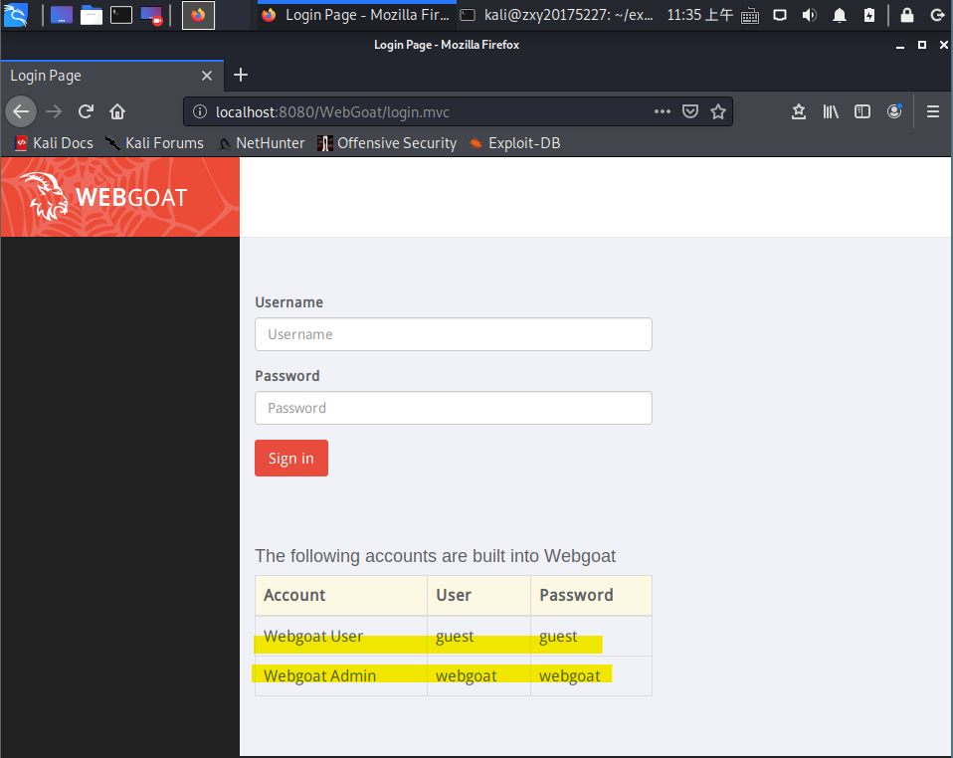Save page to Pocket
The width and height of the screenshot is (953, 758).
click(690, 111)
